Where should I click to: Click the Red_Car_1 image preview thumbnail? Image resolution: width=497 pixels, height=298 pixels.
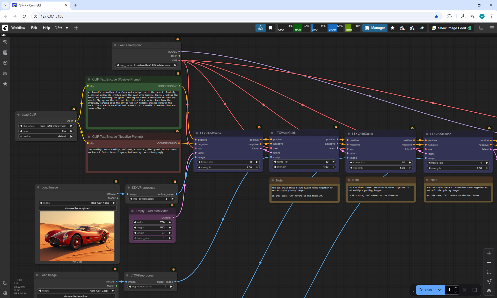click(77, 236)
